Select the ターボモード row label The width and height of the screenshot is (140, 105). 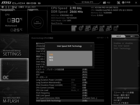click(42, 77)
